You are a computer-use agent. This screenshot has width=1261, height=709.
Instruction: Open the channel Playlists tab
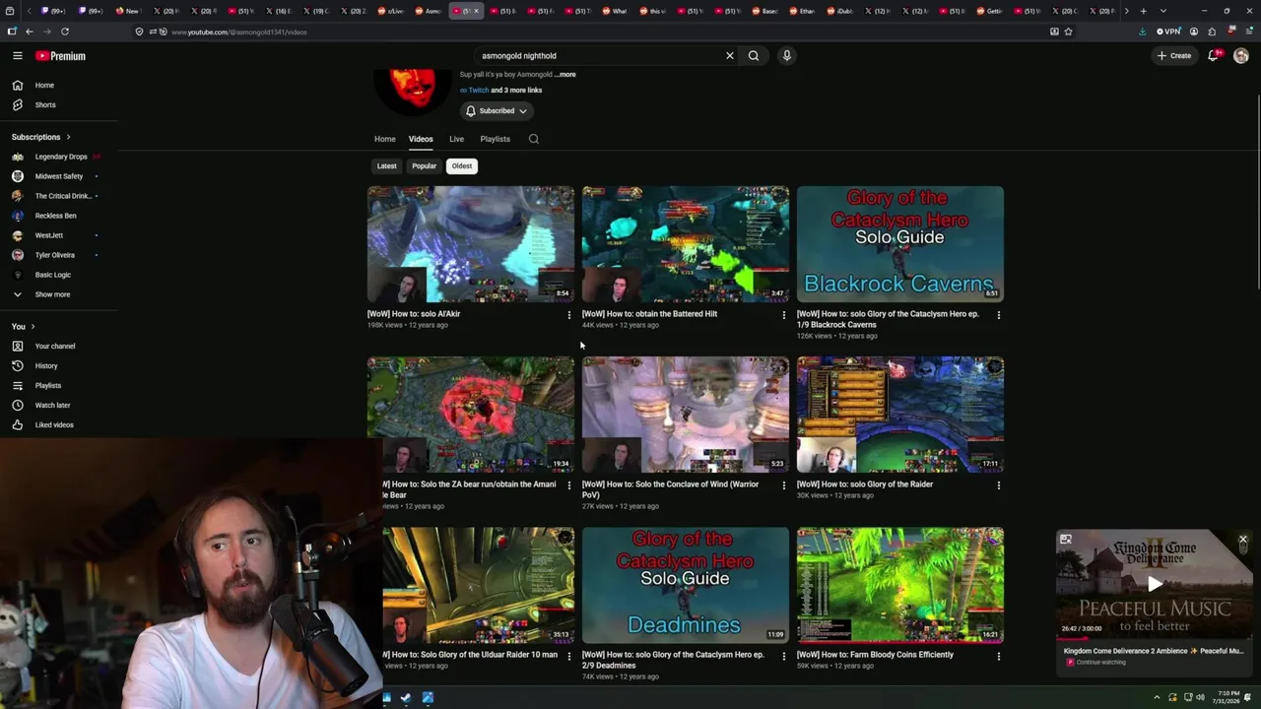tap(496, 139)
